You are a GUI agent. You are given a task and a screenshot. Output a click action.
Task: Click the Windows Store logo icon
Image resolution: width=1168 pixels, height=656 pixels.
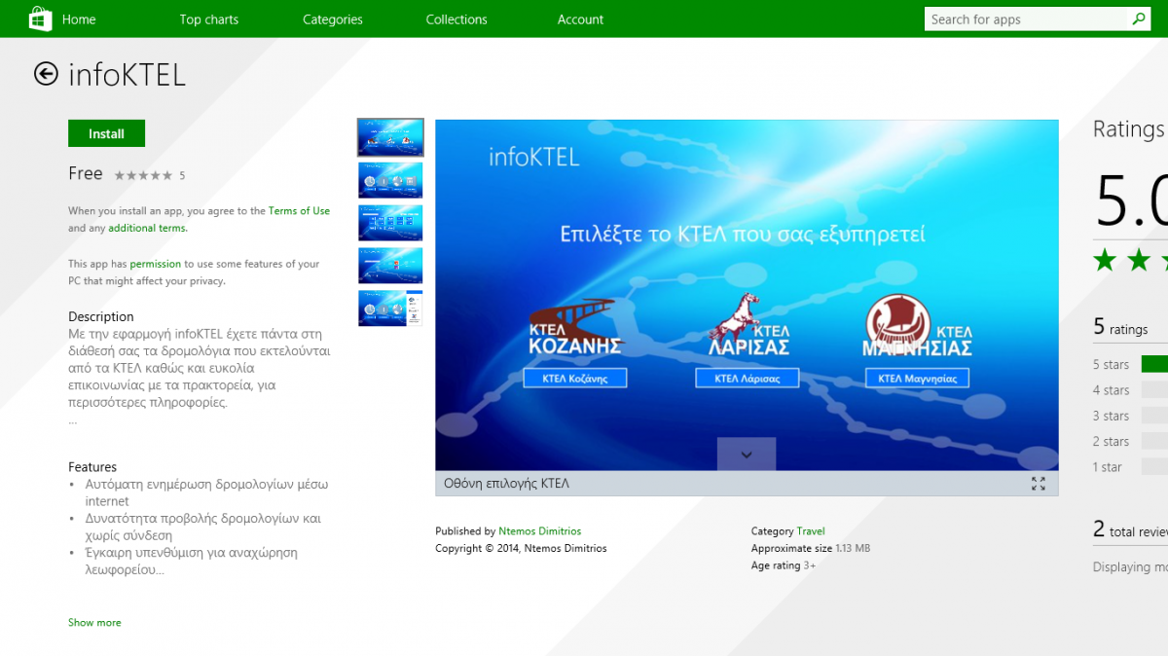click(x=40, y=18)
